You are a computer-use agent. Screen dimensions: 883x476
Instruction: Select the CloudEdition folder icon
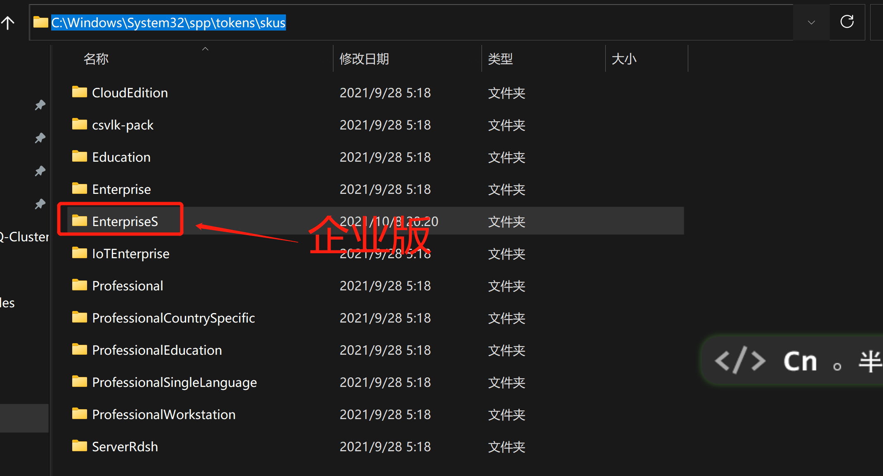pyautogui.click(x=80, y=92)
